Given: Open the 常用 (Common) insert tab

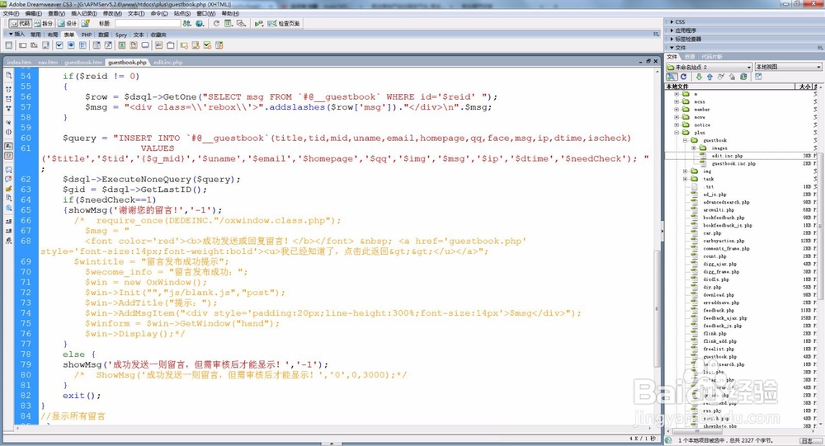Looking at the screenshot, I should (35, 35).
